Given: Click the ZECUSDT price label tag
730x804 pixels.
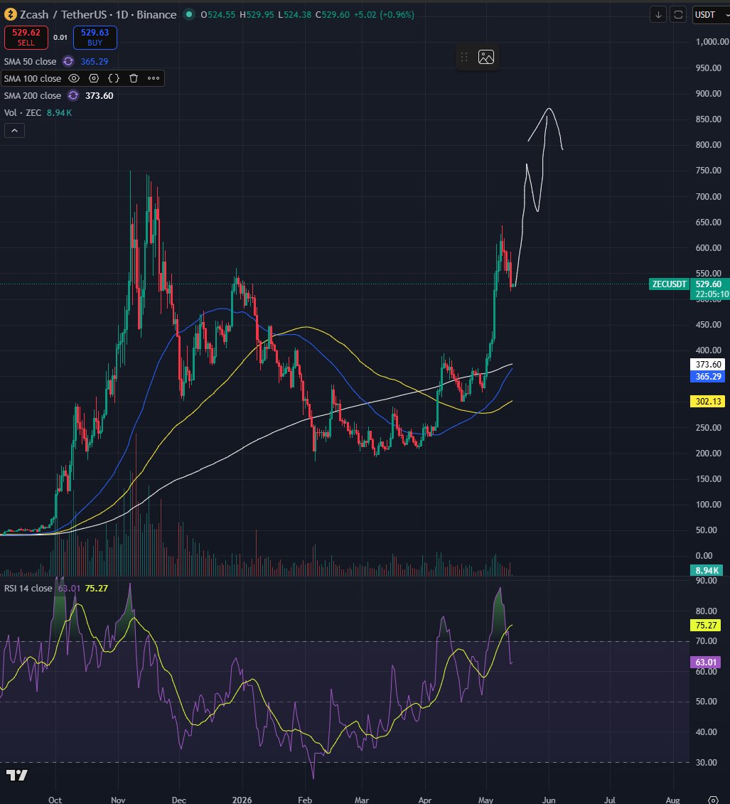Looking at the screenshot, I should click(668, 284).
